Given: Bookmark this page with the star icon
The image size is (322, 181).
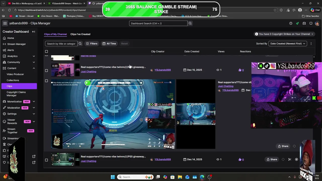Looking at the screenshot, I should (275, 10).
